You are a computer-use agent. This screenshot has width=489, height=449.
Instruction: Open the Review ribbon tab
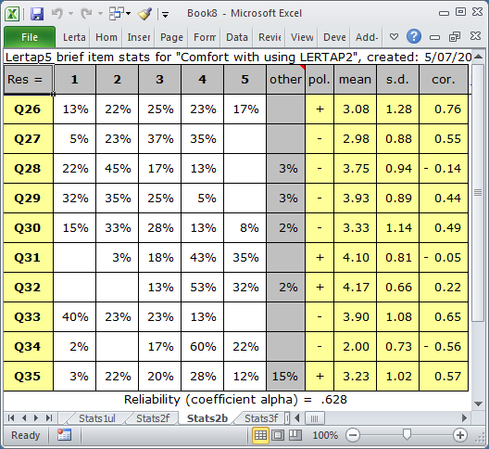pos(270,37)
